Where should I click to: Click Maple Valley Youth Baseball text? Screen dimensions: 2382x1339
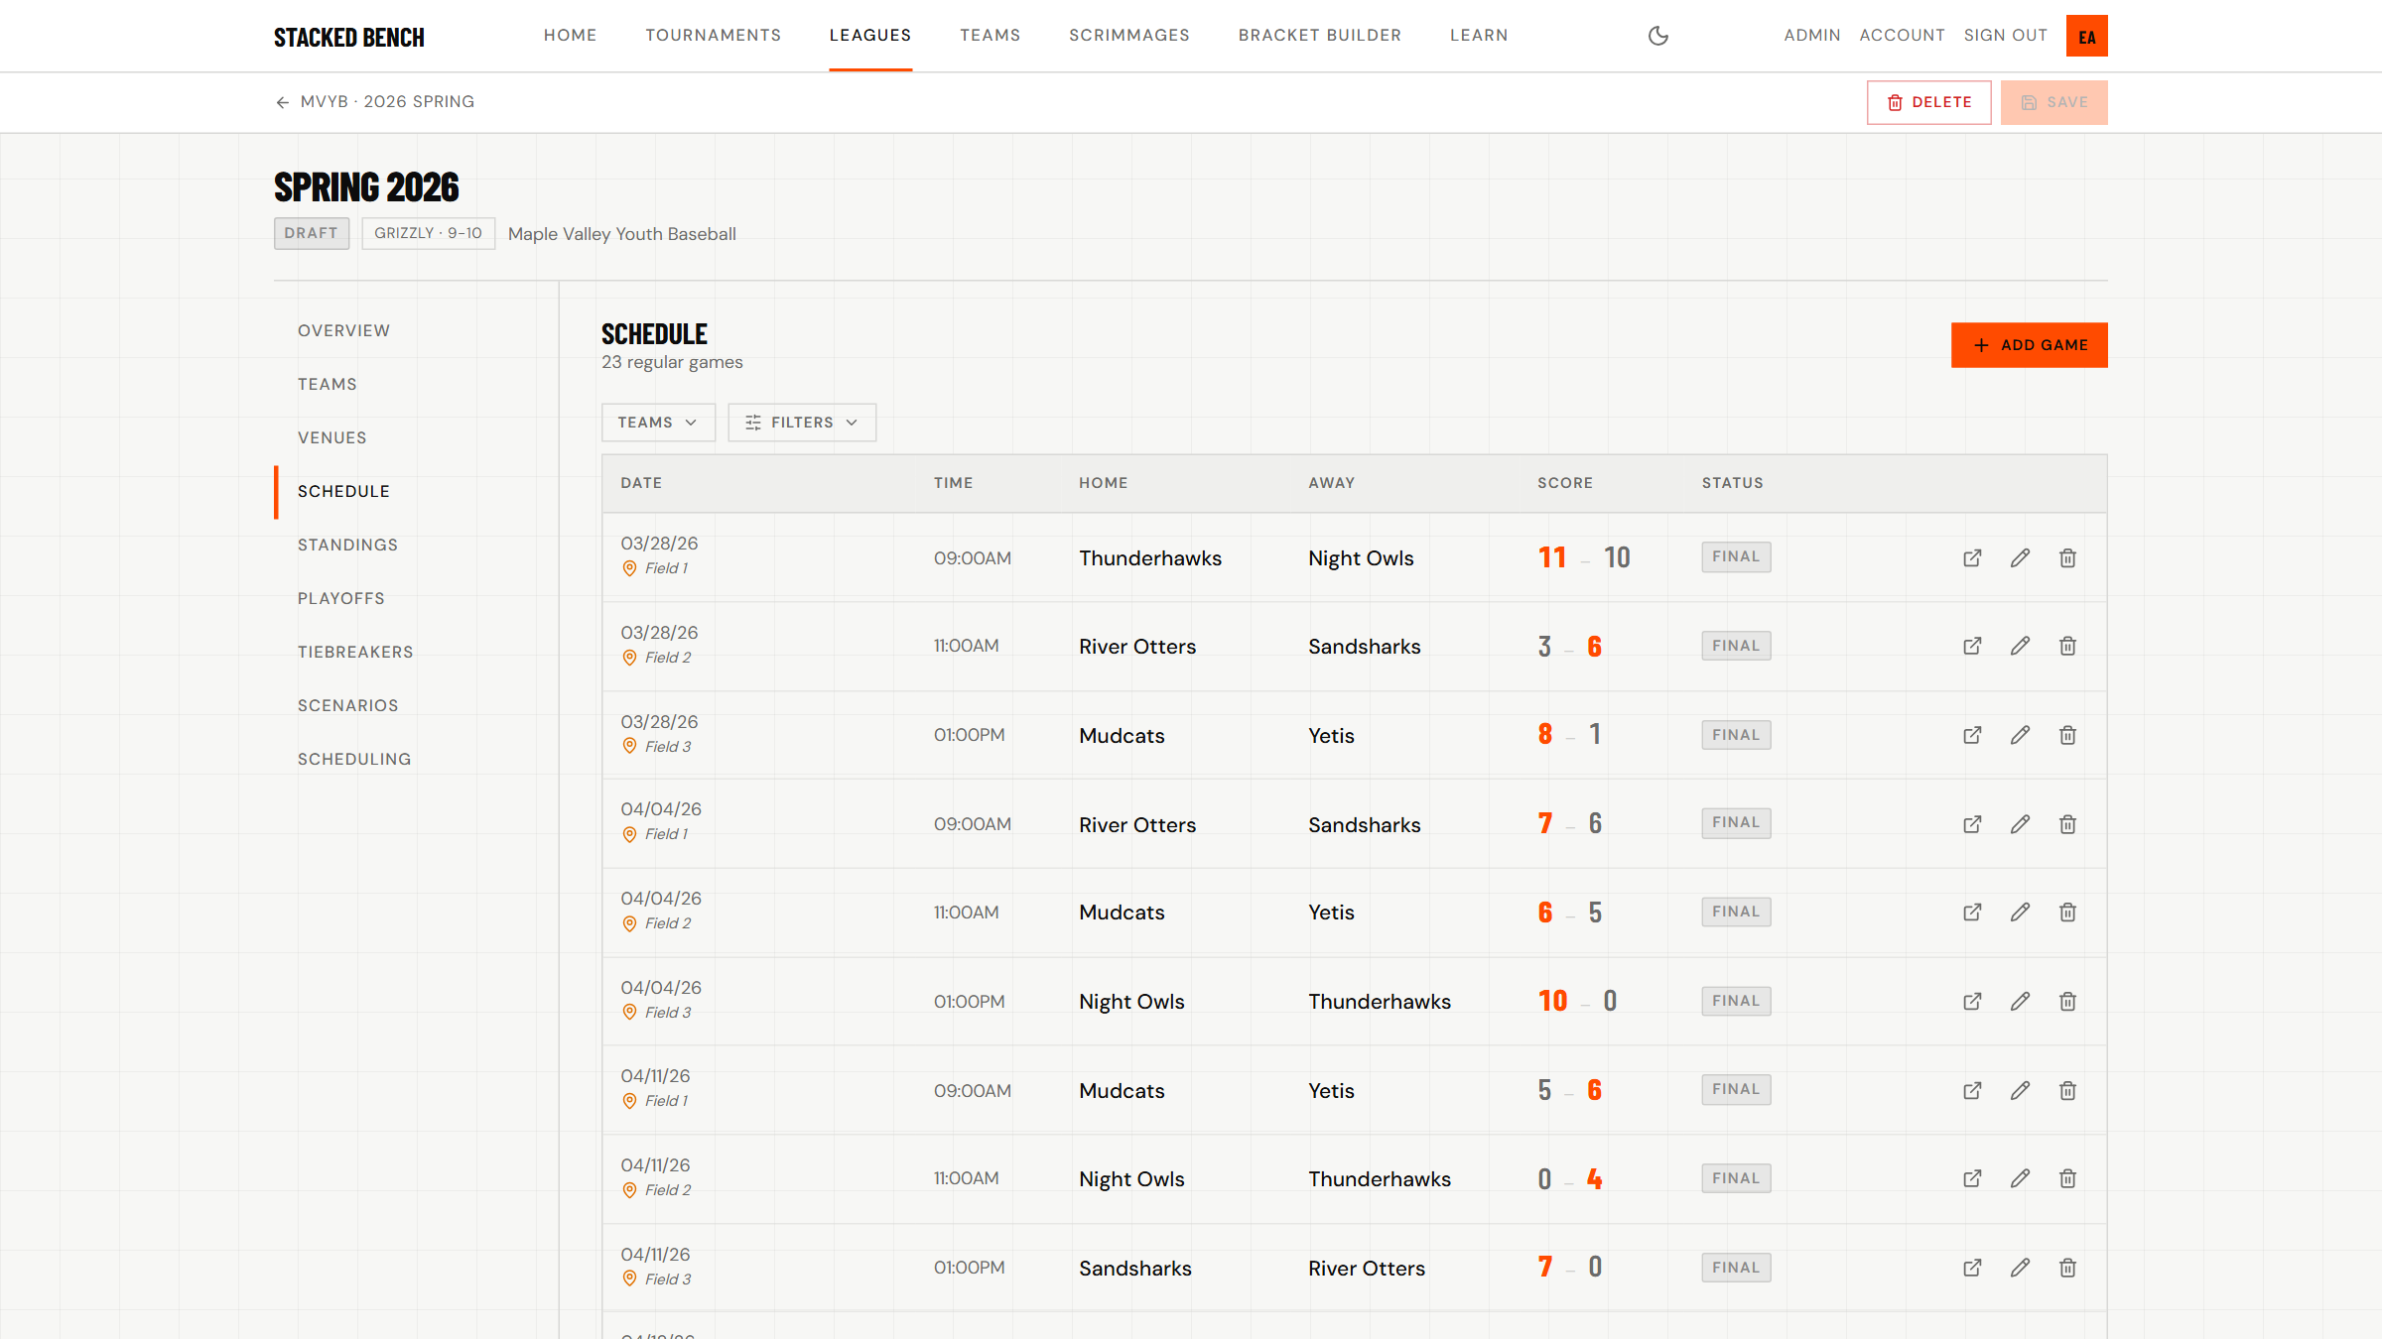pyautogui.click(x=622, y=234)
